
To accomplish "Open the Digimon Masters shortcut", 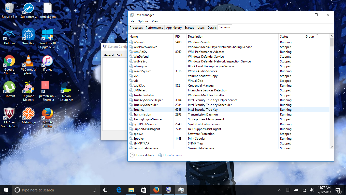I will coord(28,86).
